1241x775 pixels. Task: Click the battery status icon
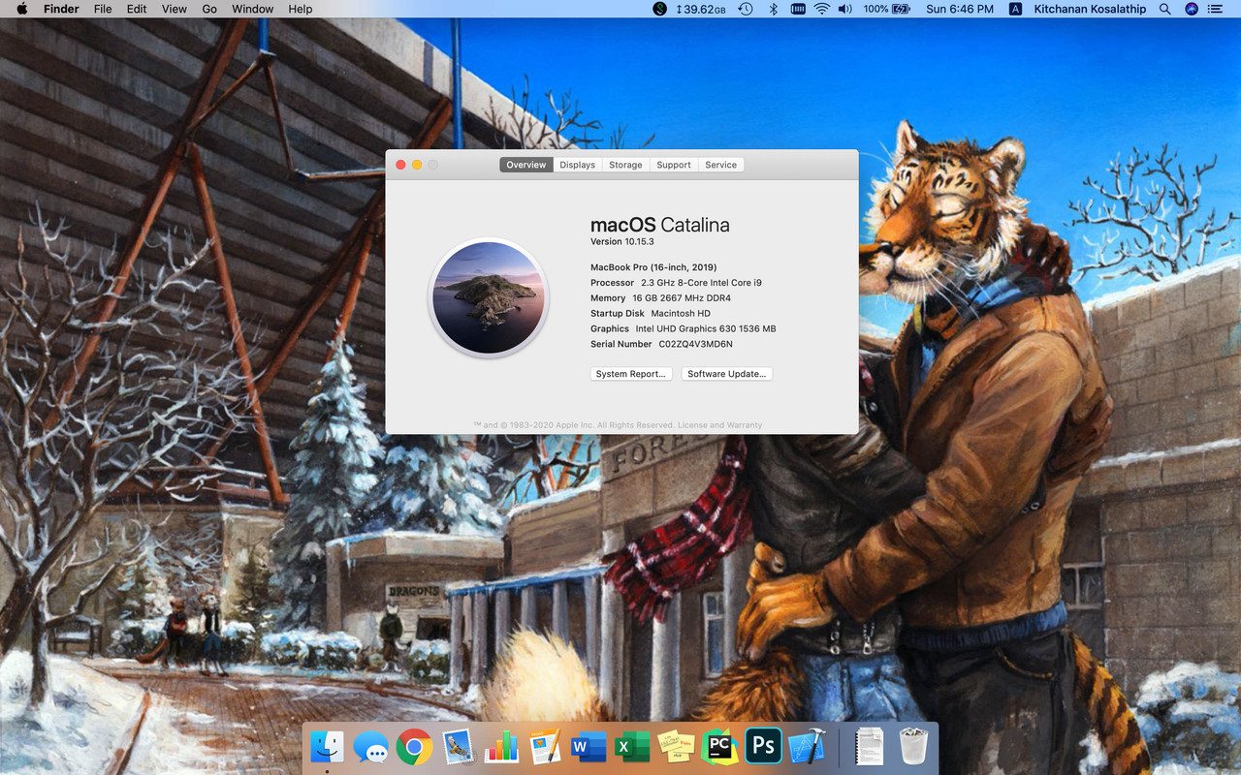[x=901, y=9]
